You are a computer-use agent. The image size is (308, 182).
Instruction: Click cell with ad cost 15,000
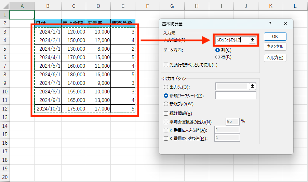click(98, 57)
